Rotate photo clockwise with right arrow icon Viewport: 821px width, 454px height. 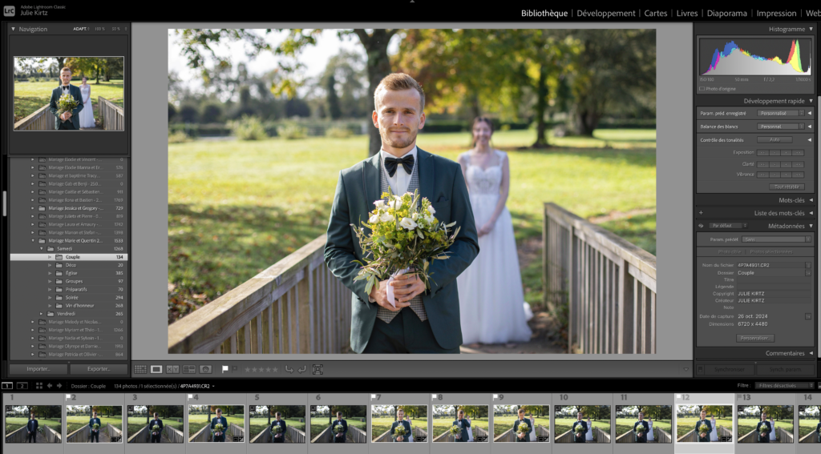(x=302, y=369)
